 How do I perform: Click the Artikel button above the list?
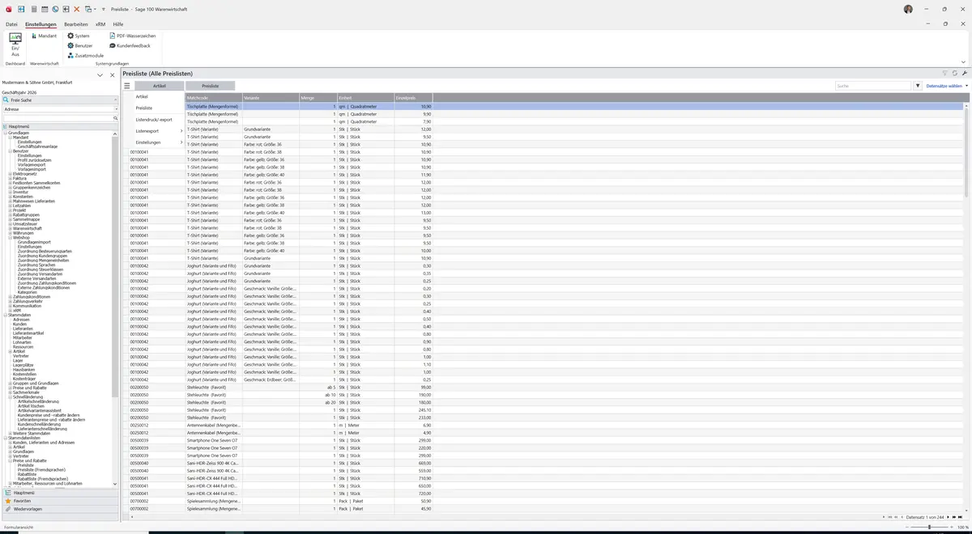click(x=160, y=86)
